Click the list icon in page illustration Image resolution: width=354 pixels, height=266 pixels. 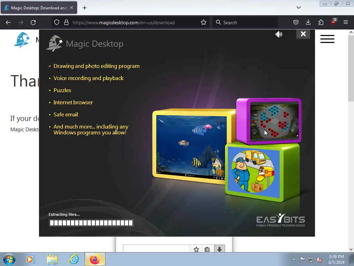[x=207, y=249]
